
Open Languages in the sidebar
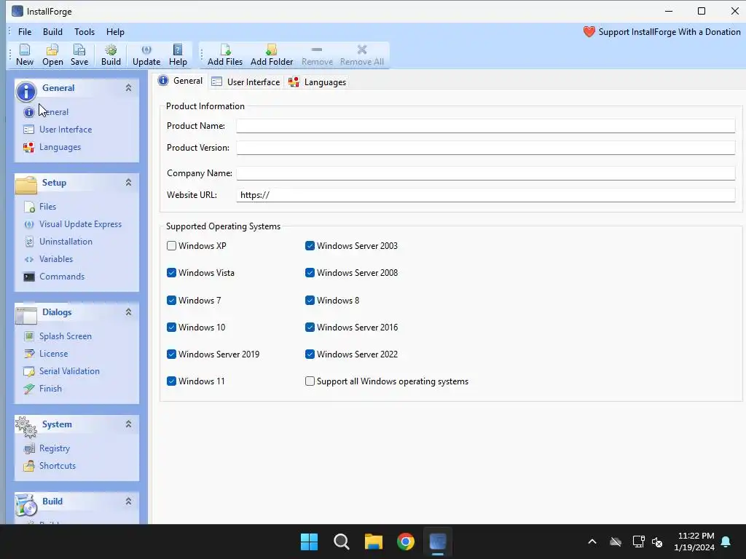coord(52,147)
